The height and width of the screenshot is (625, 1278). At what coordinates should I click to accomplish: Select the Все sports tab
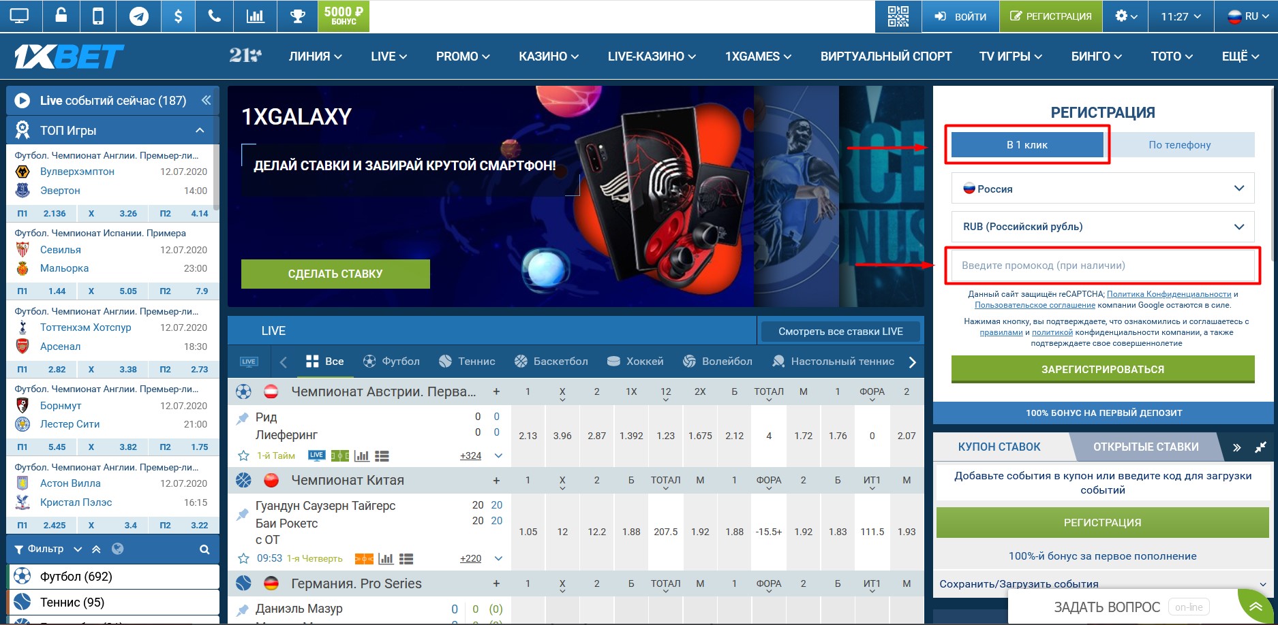(x=325, y=362)
